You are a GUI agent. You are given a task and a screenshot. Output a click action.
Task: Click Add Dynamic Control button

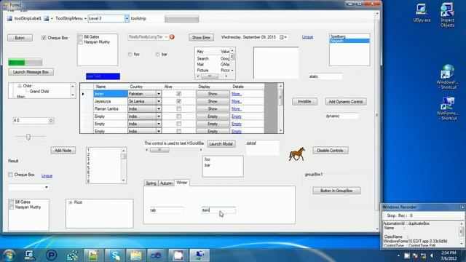[x=346, y=102]
